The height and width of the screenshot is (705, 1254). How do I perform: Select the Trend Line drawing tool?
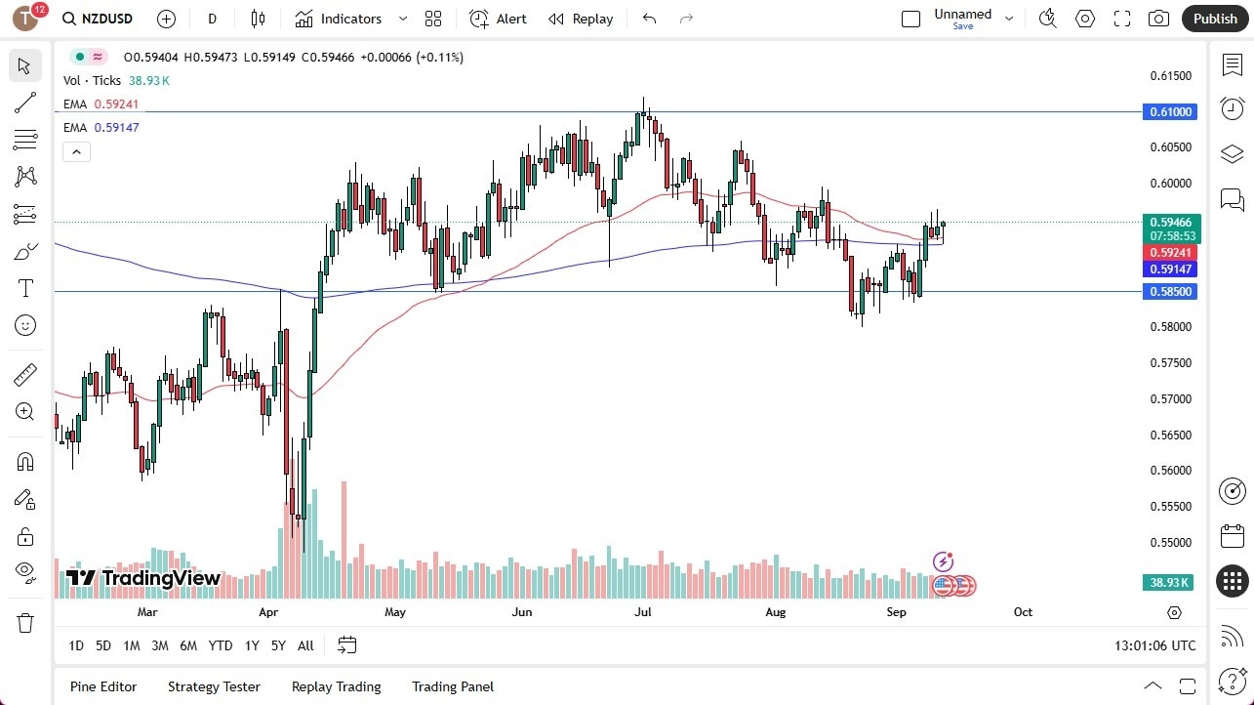tap(24, 103)
